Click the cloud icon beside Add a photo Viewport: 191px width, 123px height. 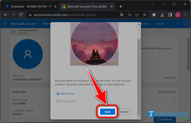click(x=57, y=93)
